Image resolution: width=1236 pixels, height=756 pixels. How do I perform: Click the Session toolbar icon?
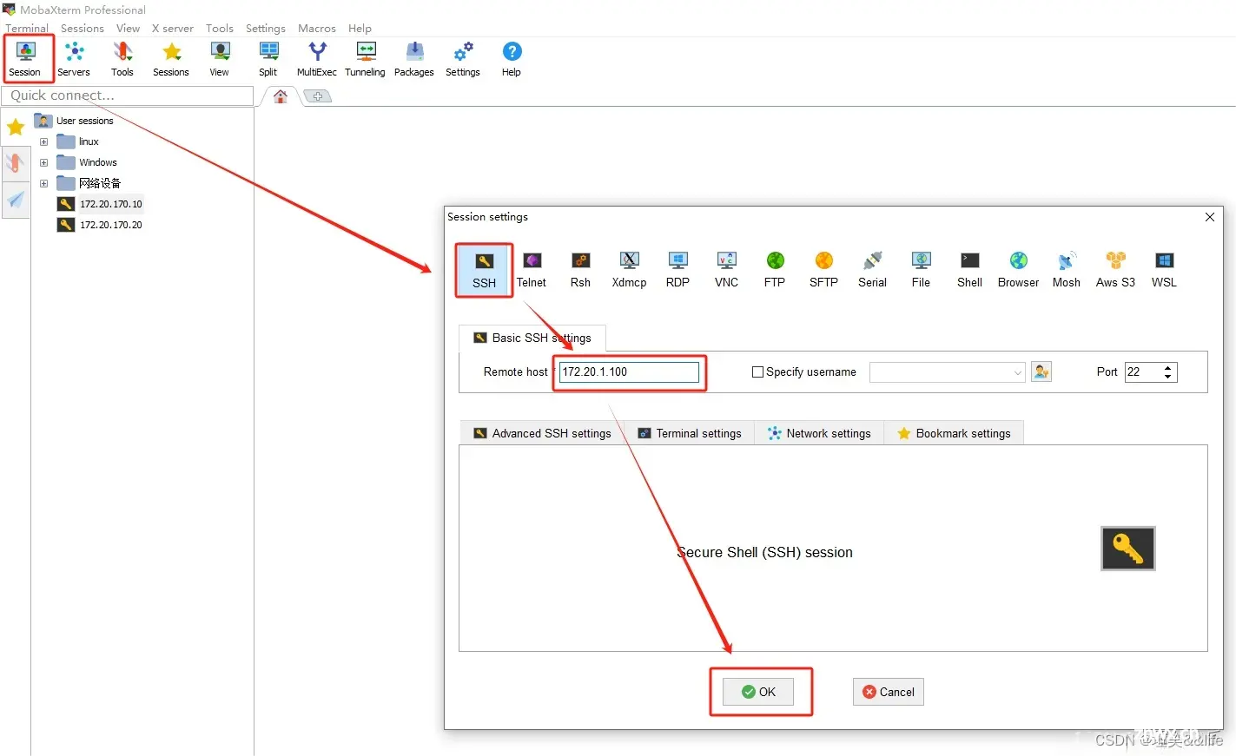pos(25,58)
